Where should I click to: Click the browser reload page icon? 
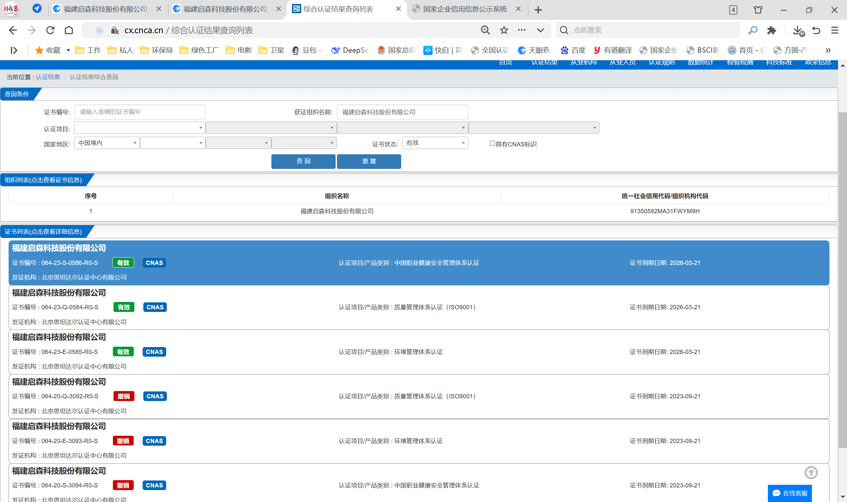[x=50, y=30]
